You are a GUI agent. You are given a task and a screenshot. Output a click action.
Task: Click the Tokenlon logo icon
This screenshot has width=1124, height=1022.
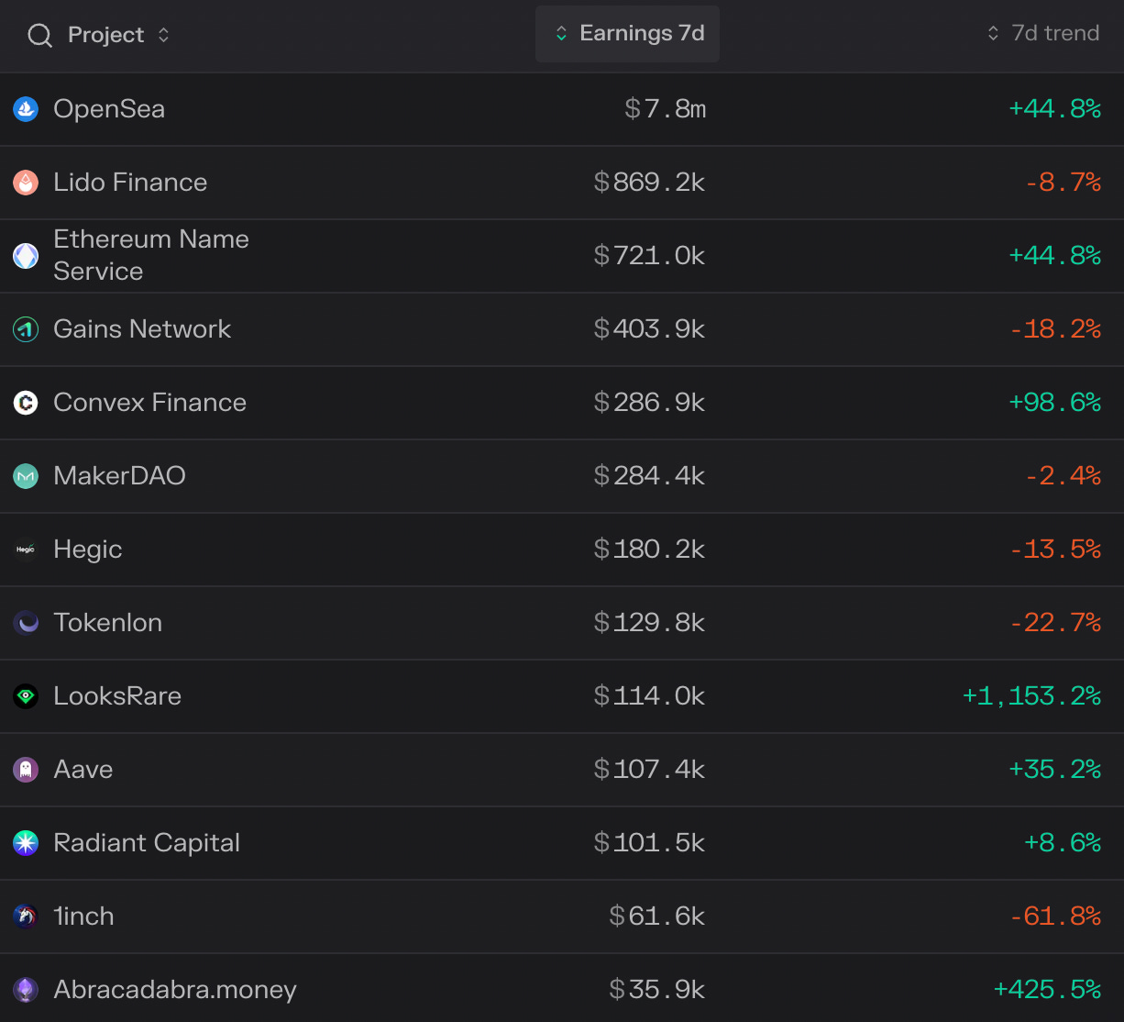pos(26,623)
